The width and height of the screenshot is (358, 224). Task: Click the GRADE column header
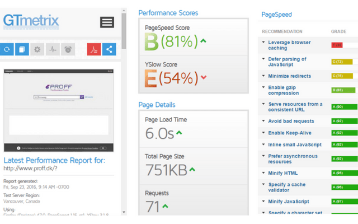[x=338, y=31]
